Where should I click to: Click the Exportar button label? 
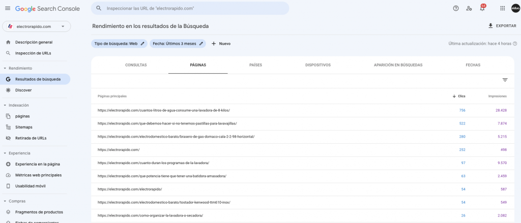(x=506, y=26)
